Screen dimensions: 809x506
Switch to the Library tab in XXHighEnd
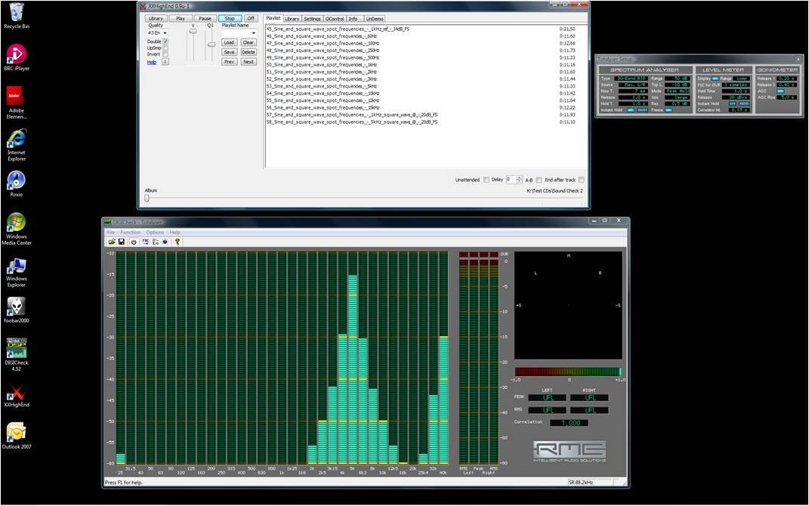[292, 19]
